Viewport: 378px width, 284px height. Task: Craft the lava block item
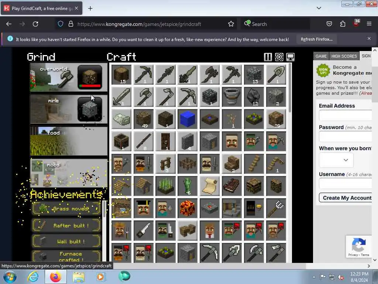click(x=188, y=208)
